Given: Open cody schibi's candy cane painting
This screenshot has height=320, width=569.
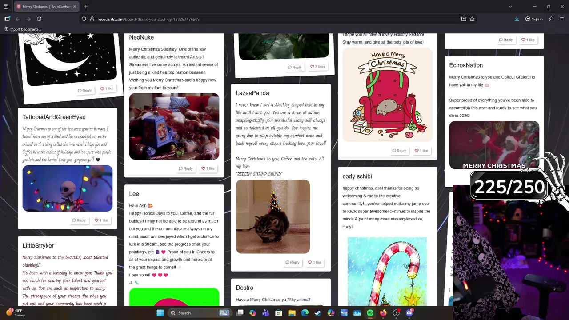Looking at the screenshot, I should [387, 271].
